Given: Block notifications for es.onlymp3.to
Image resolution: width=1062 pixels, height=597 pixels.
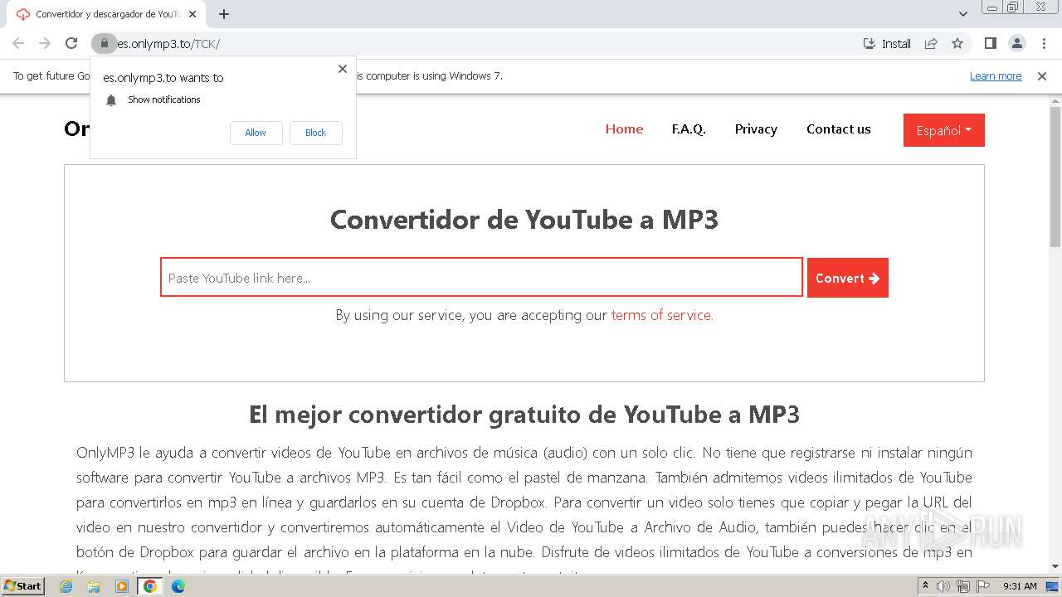Looking at the screenshot, I should pyautogui.click(x=315, y=133).
